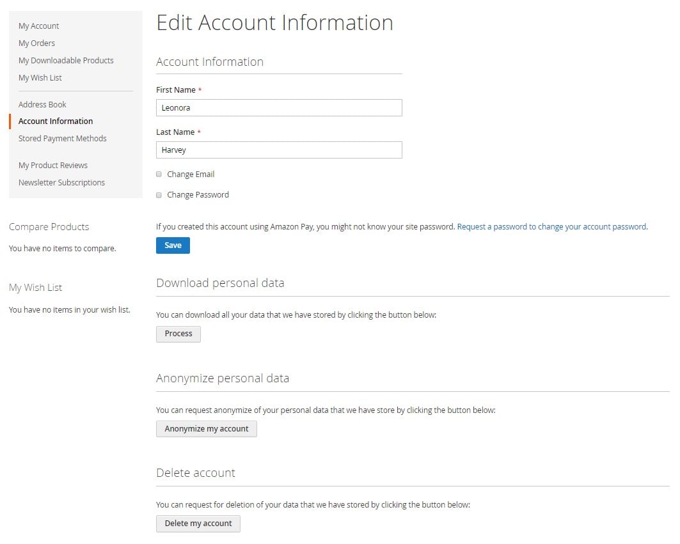Click the Compare Products heading

49,227
